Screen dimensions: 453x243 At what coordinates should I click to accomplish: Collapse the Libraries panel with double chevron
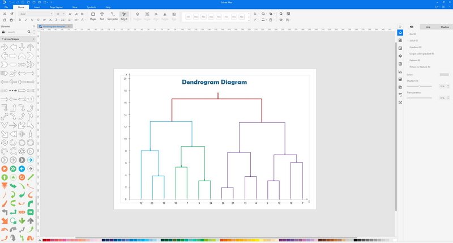34,26
